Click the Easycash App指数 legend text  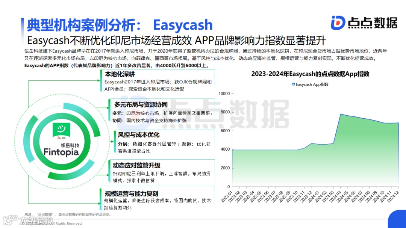pyautogui.click(x=312, y=85)
